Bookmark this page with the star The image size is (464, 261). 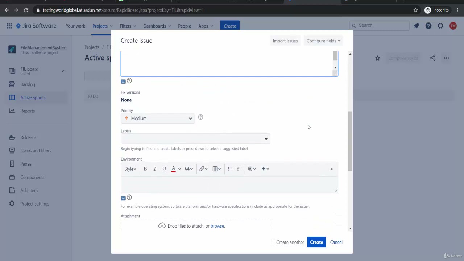(x=416, y=10)
